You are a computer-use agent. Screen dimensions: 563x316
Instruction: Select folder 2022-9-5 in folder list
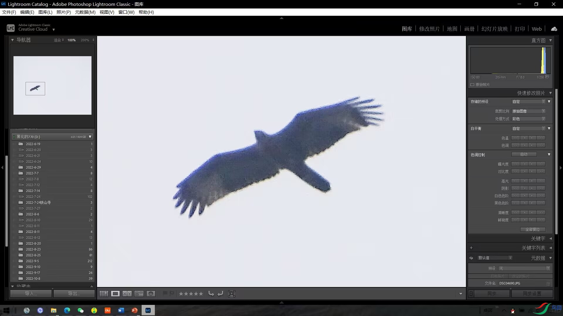32,261
